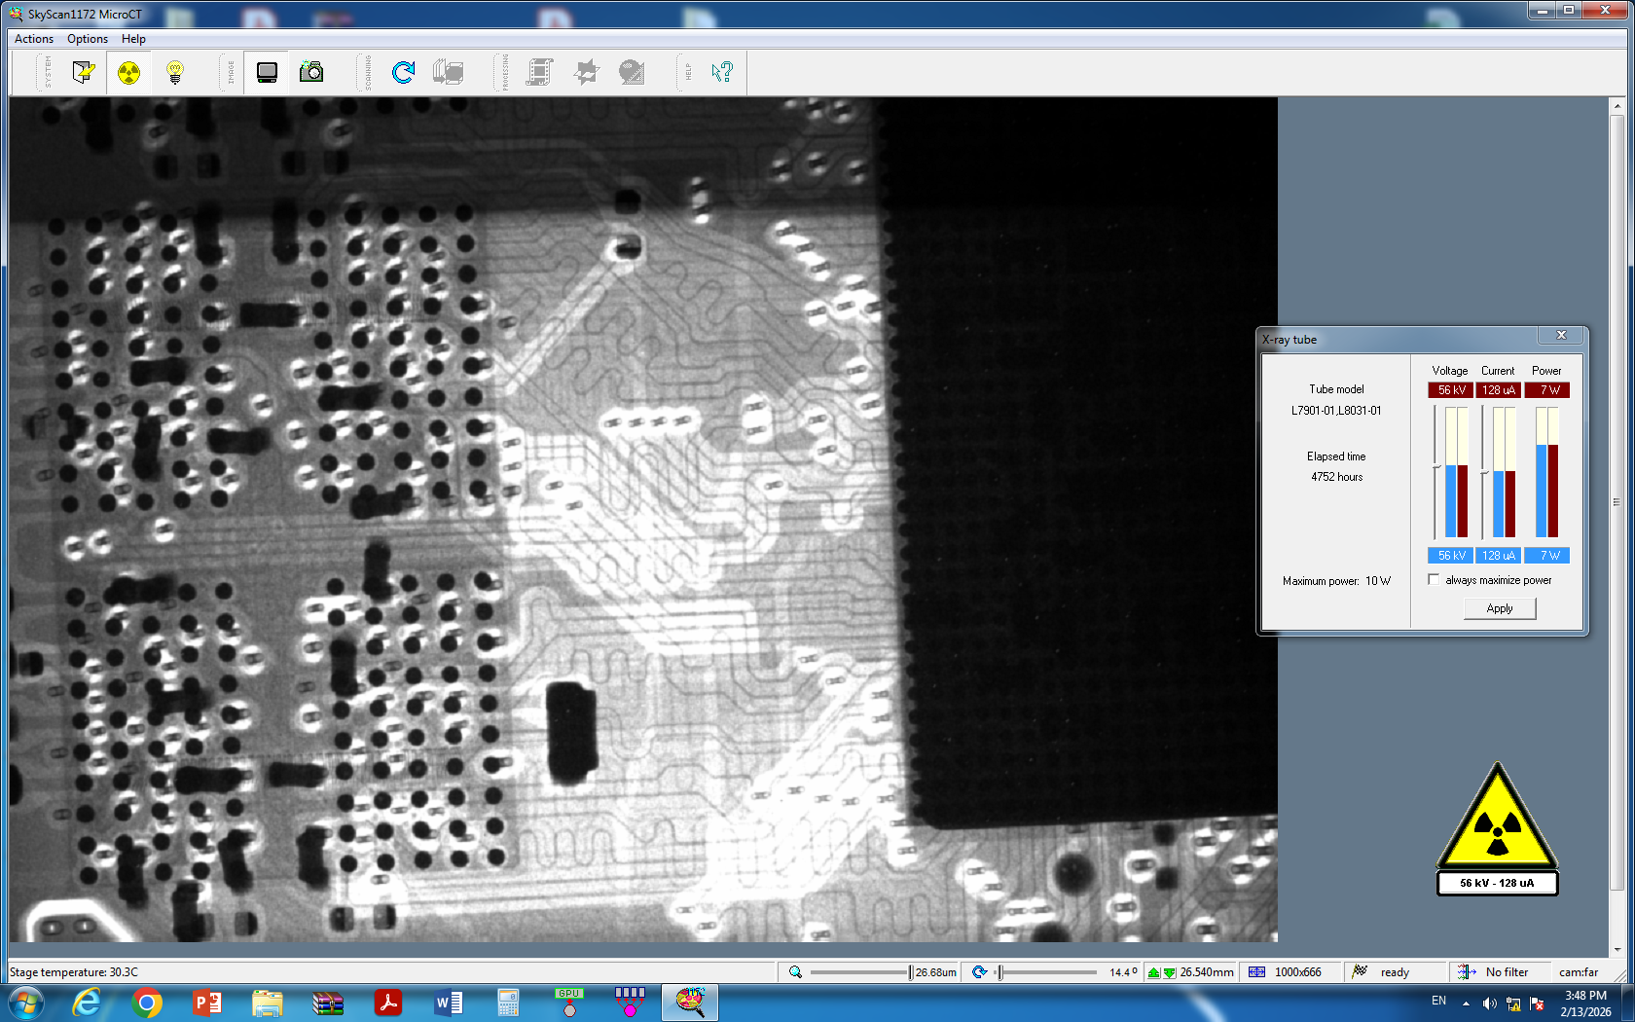Click the No filter status icon

(1467, 972)
